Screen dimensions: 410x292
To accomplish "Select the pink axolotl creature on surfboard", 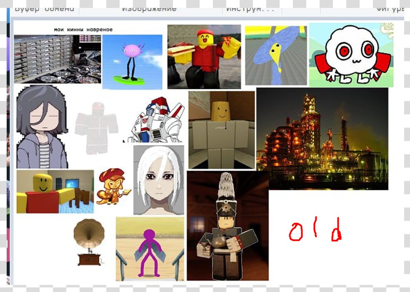I will point(132,62).
